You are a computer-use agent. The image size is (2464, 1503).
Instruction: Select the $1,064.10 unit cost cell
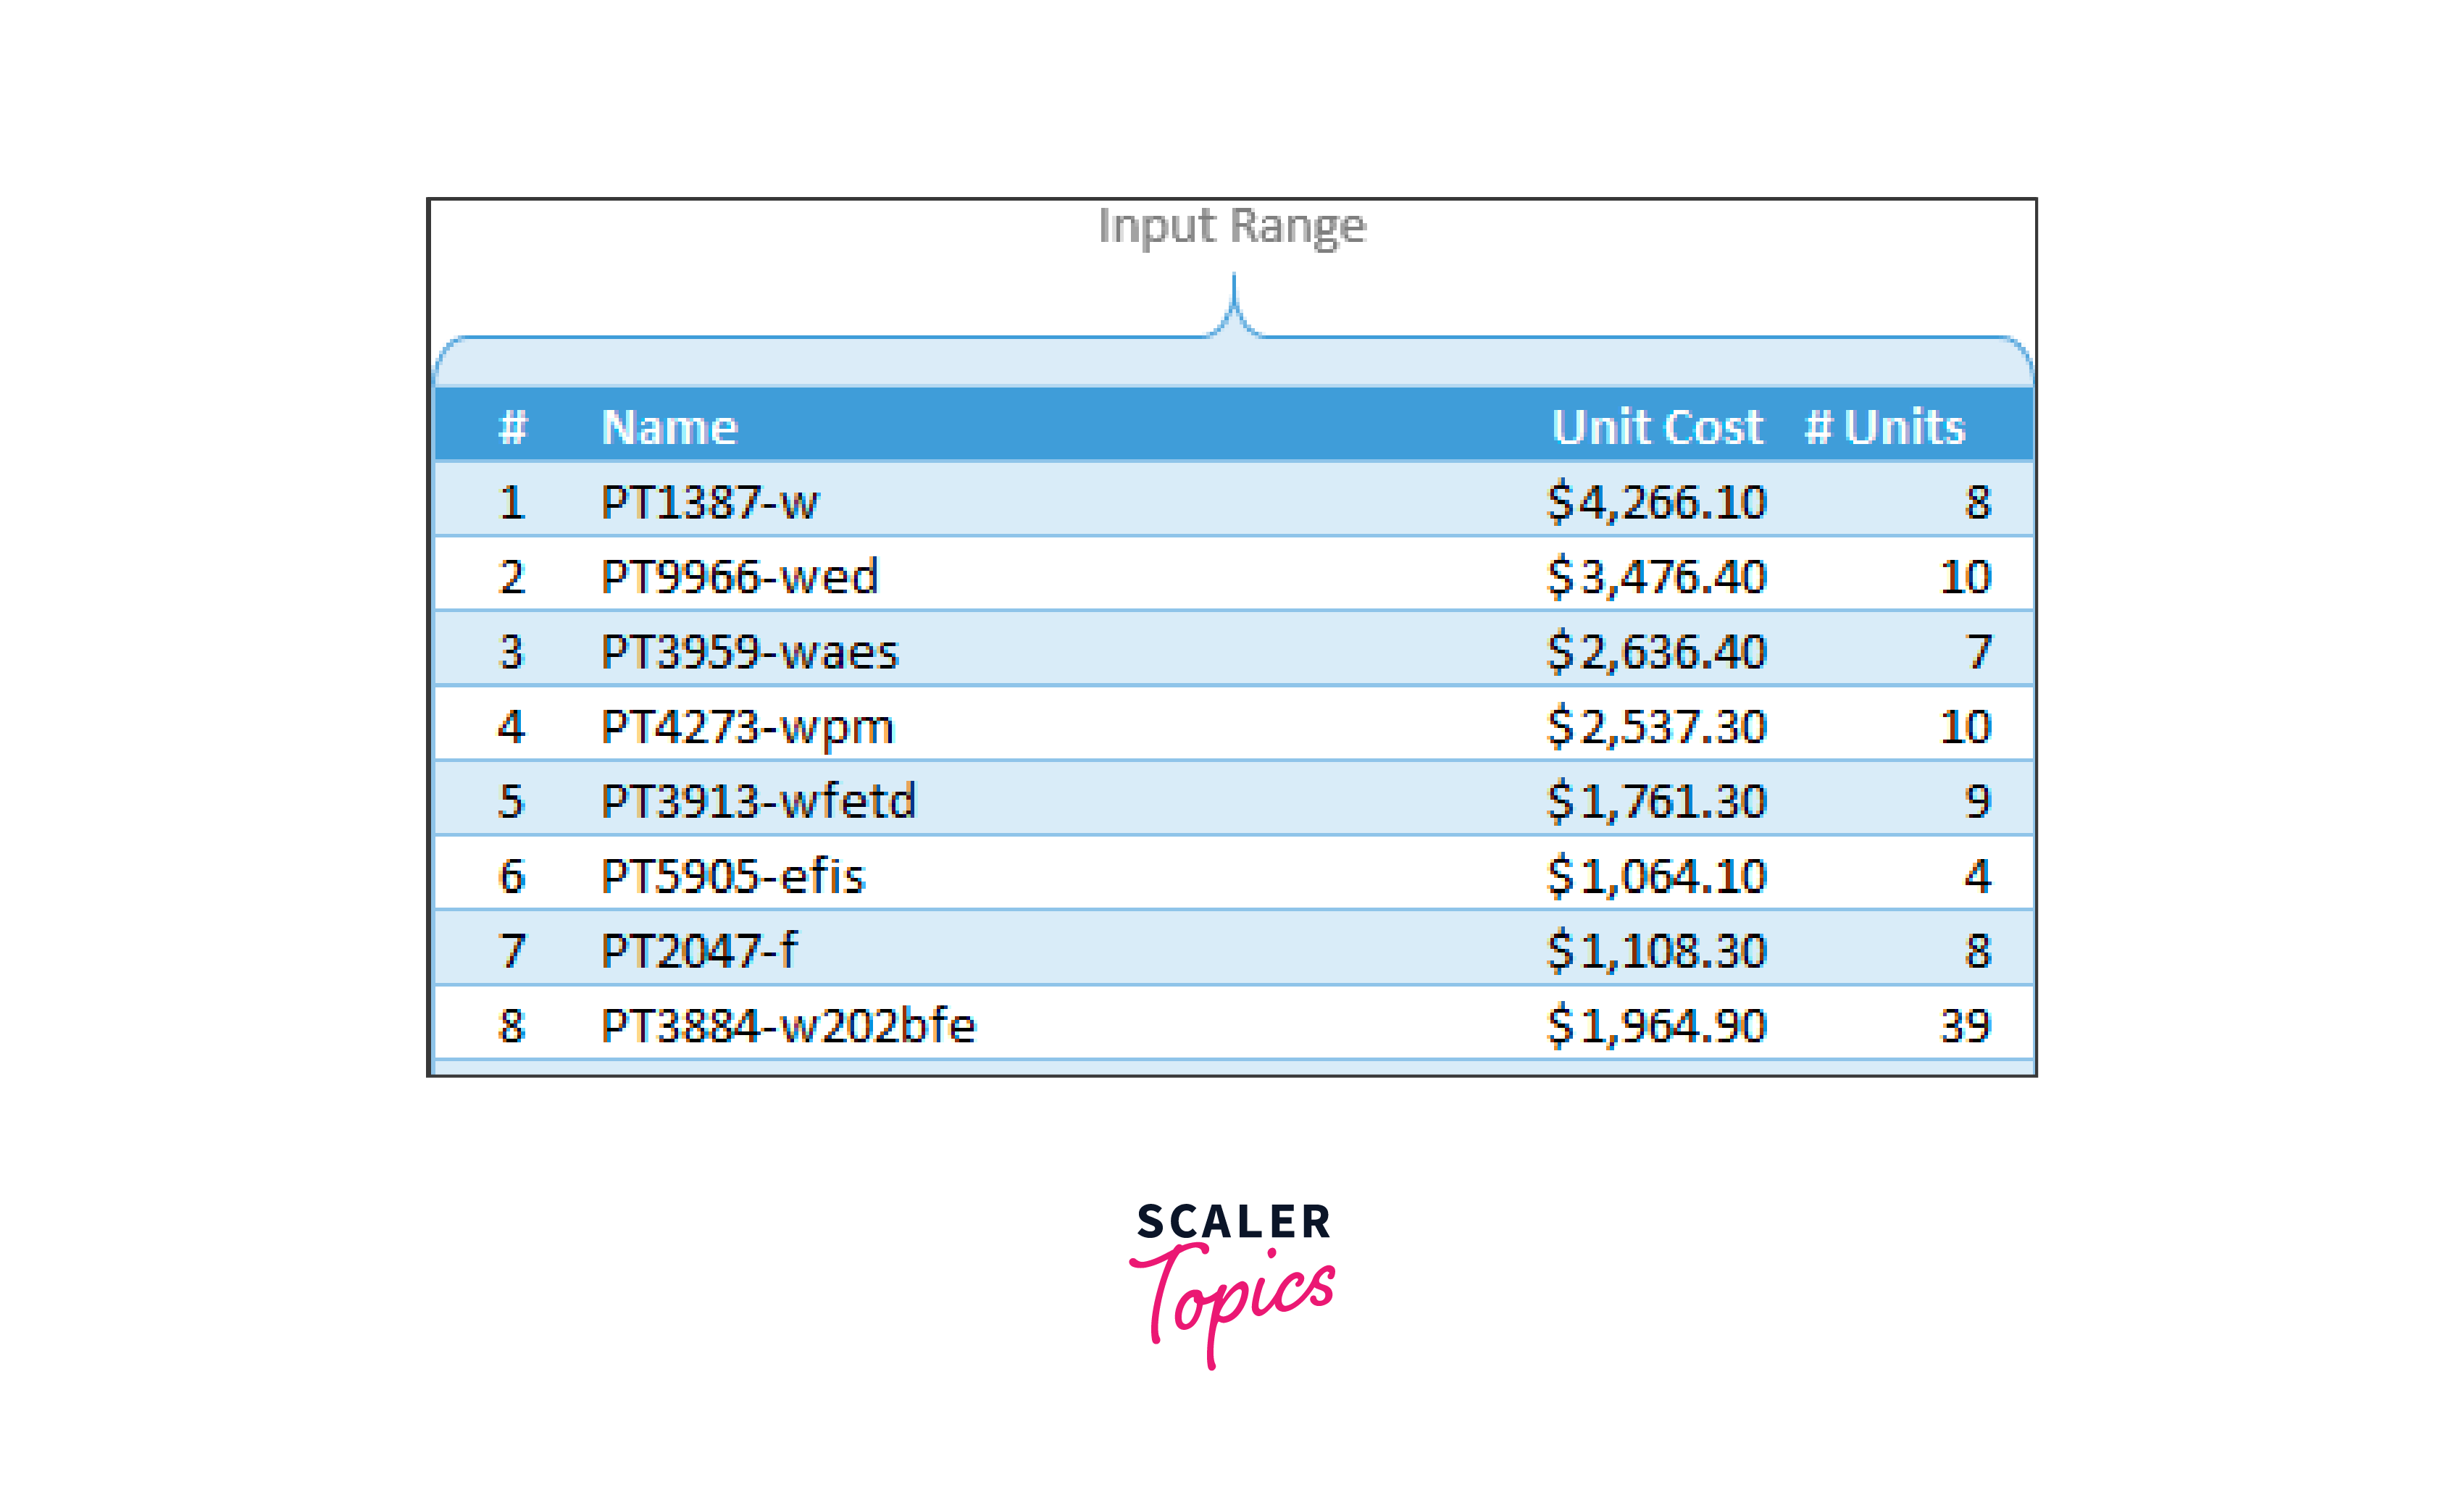coord(1656,876)
